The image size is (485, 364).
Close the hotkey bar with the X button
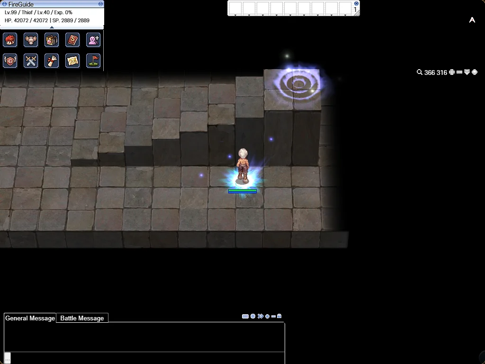point(356,3)
